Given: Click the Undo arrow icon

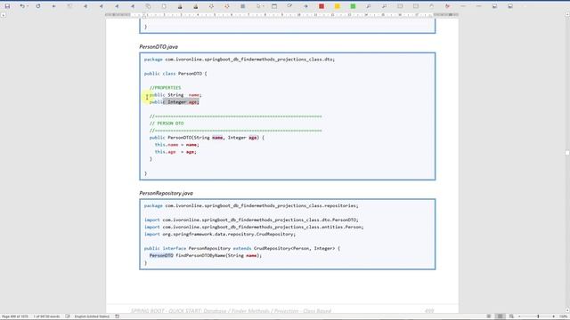Looking at the screenshot, I should point(21,6).
